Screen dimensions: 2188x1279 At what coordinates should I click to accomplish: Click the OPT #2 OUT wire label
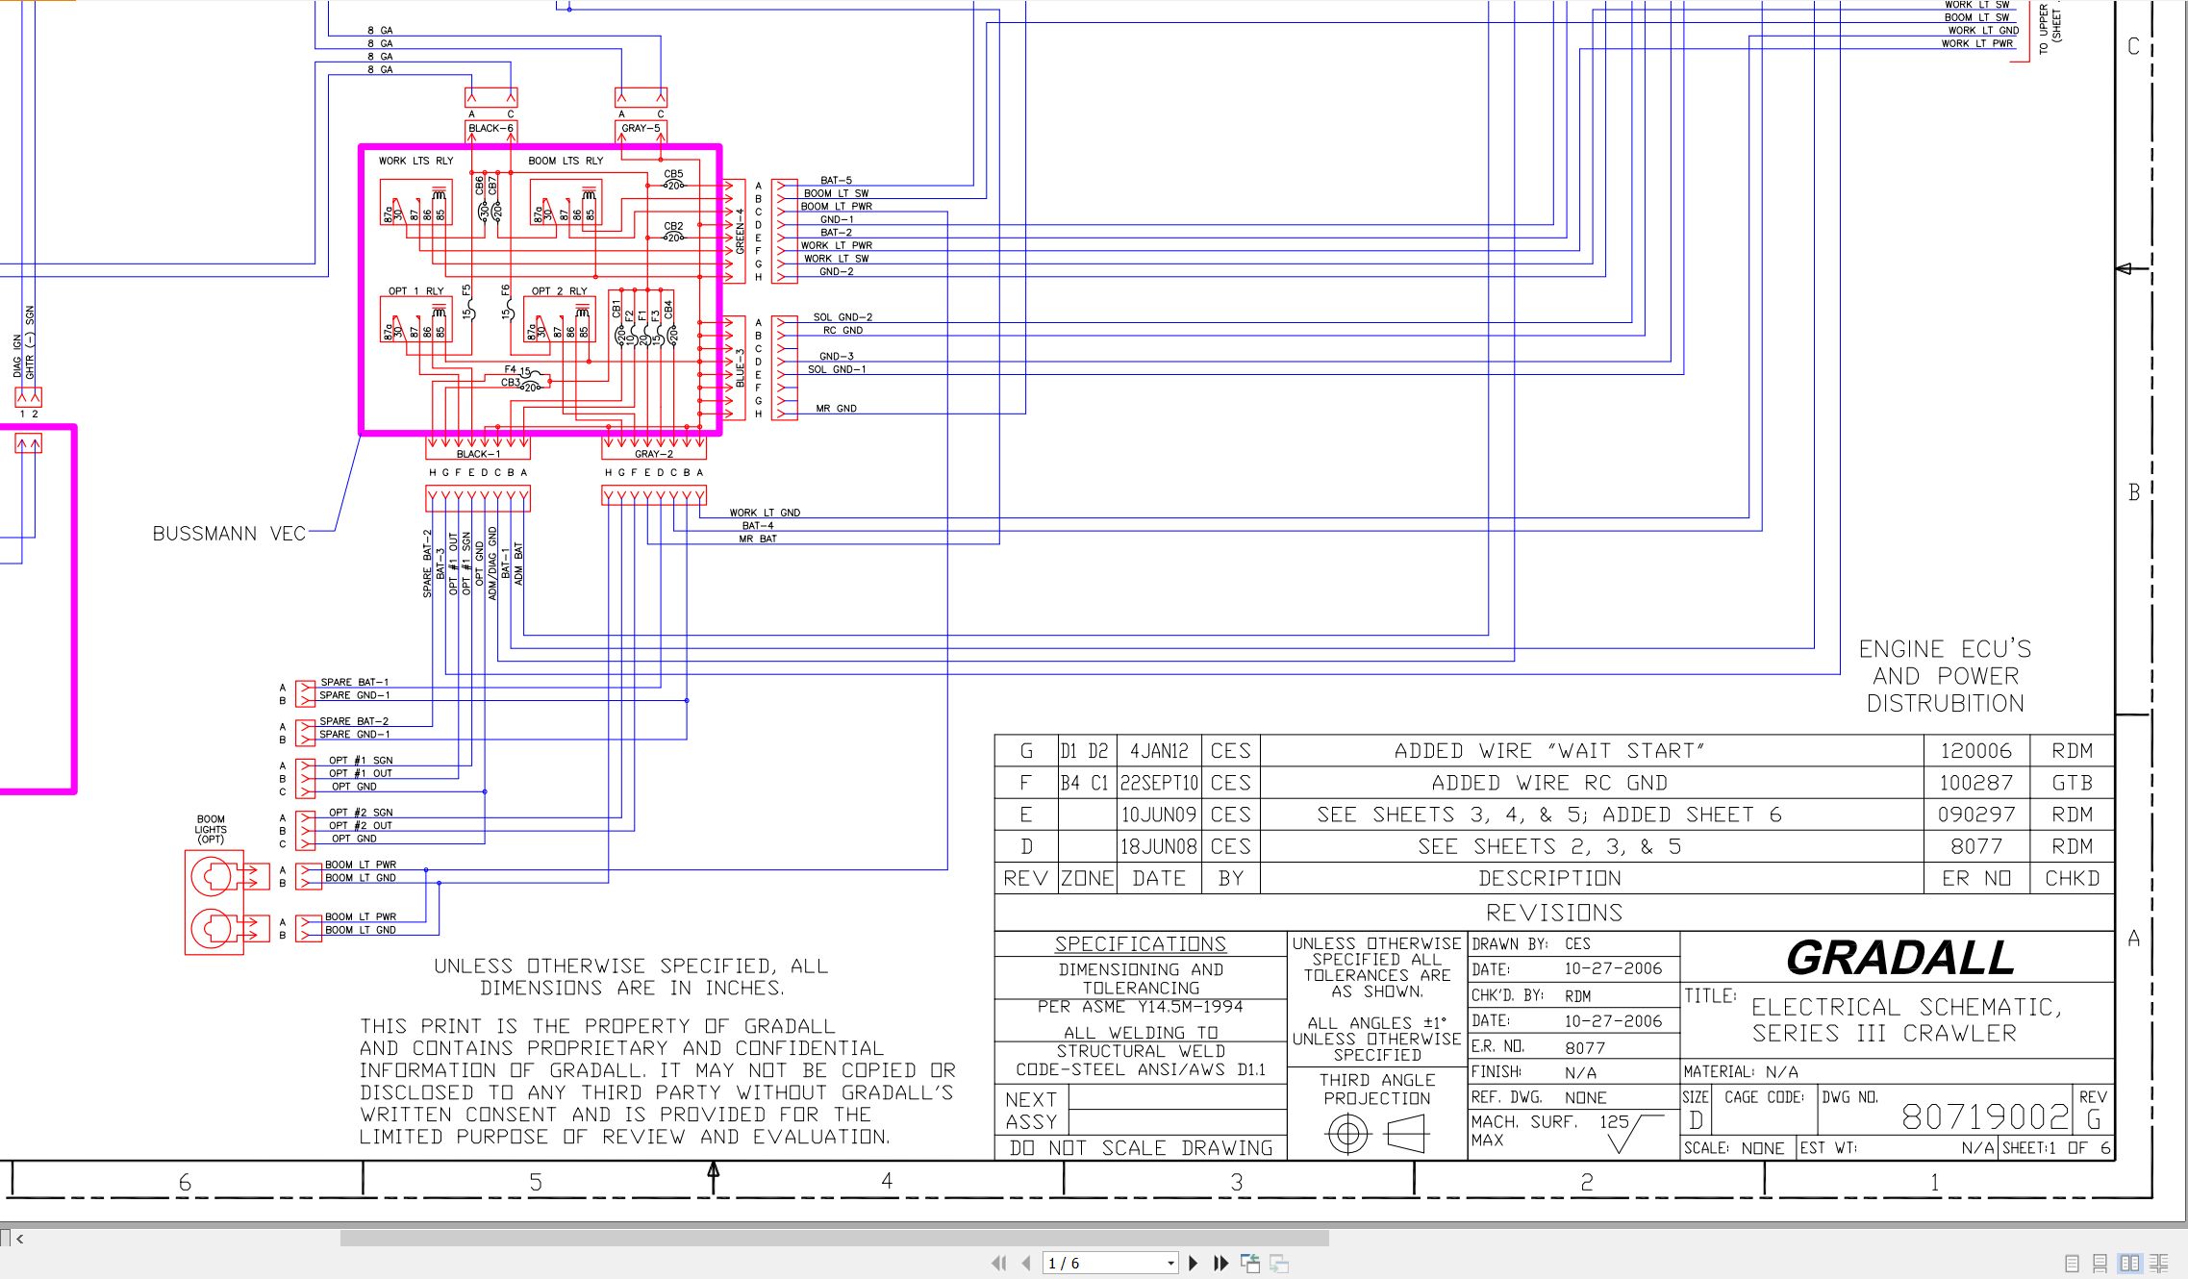(x=361, y=825)
